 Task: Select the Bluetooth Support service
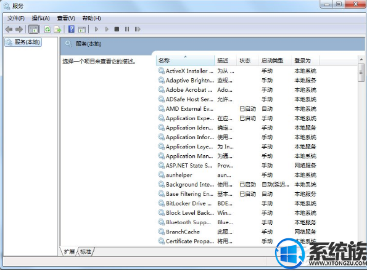tap(237, 222)
